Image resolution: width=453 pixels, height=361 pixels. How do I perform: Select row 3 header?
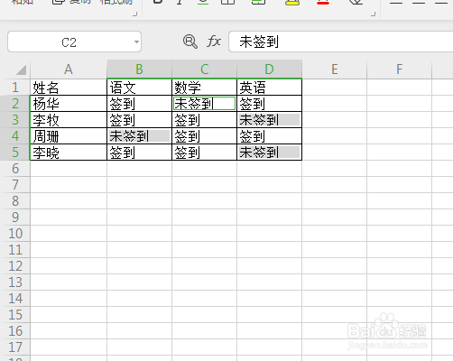pos(15,120)
